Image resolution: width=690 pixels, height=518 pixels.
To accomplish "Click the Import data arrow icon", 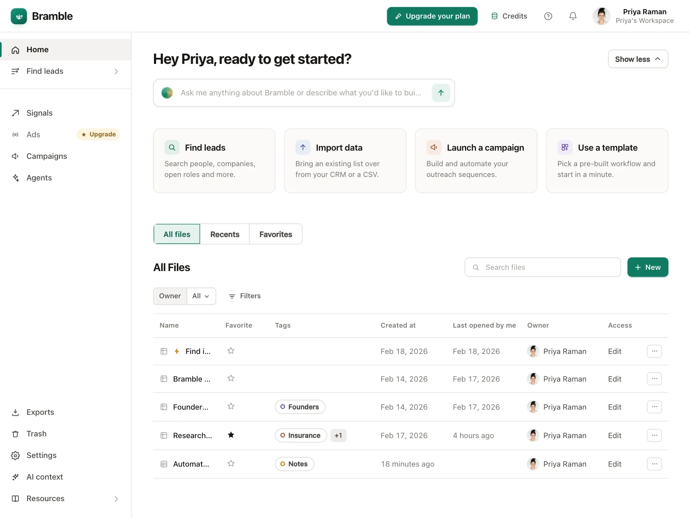I will point(303,147).
